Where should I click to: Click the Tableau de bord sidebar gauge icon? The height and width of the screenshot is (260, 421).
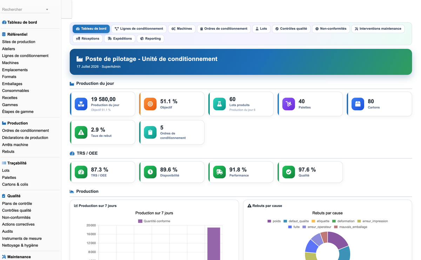click(x=4, y=22)
